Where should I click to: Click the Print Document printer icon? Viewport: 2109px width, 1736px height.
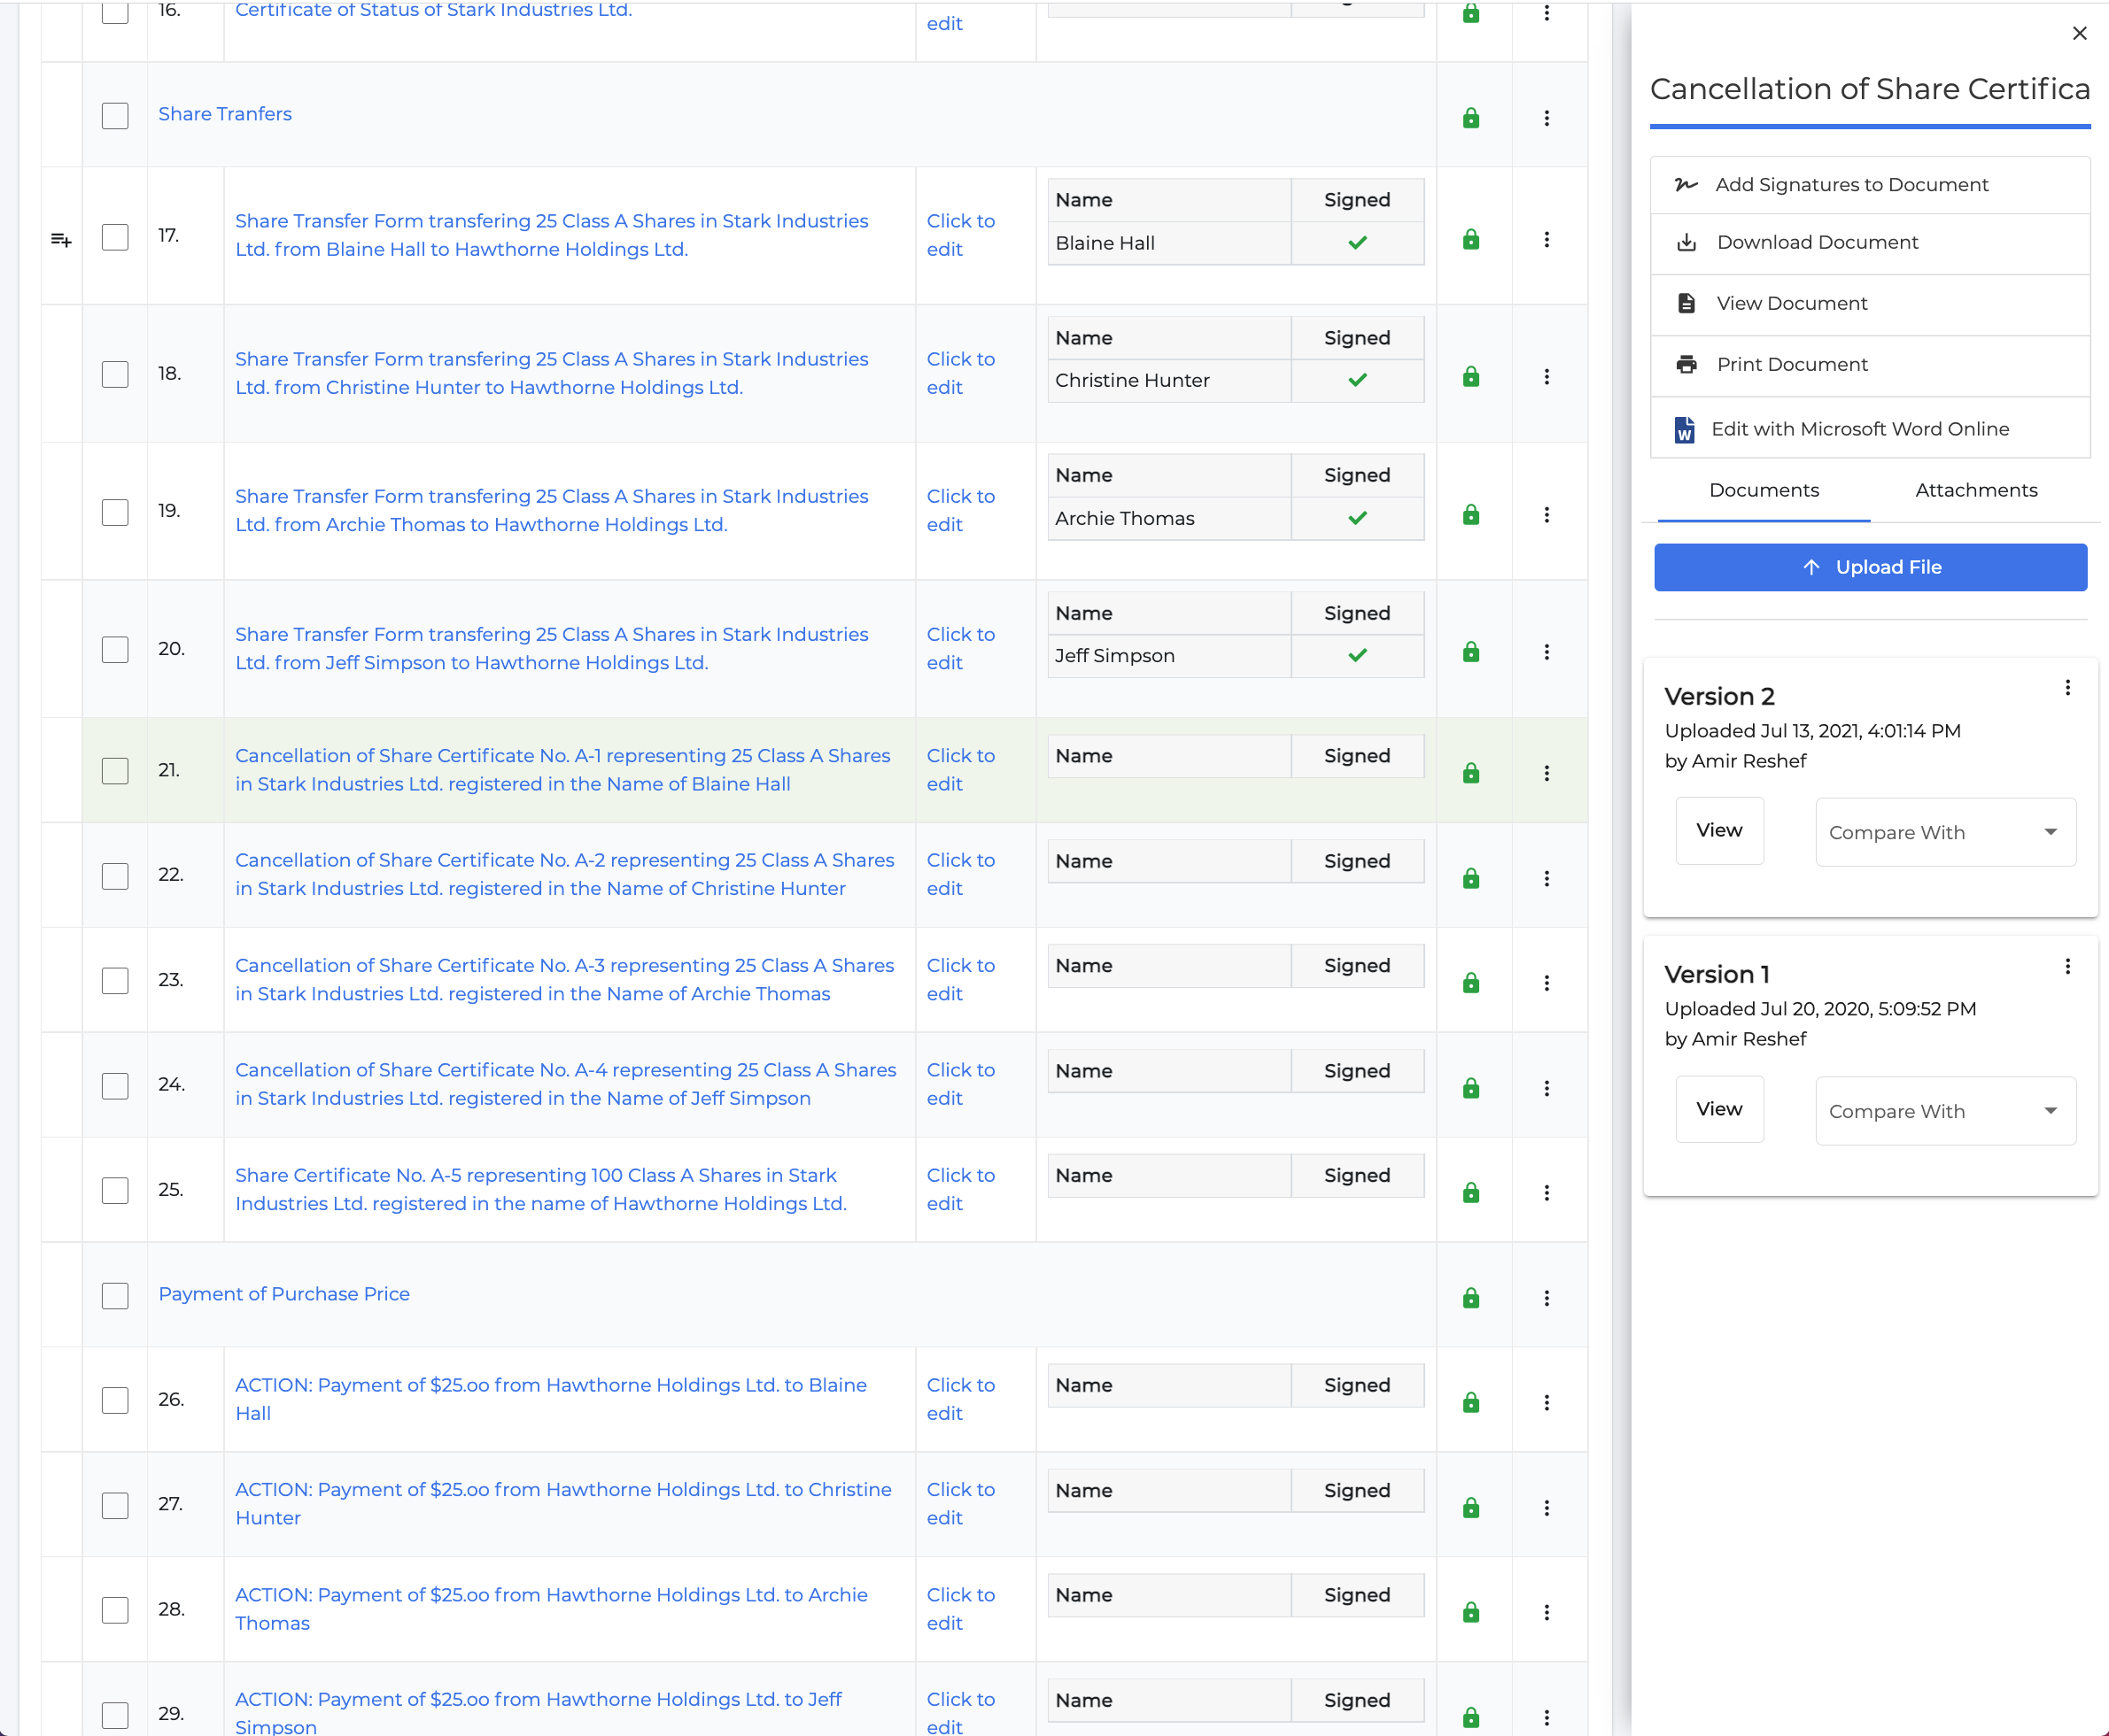point(1686,364)
